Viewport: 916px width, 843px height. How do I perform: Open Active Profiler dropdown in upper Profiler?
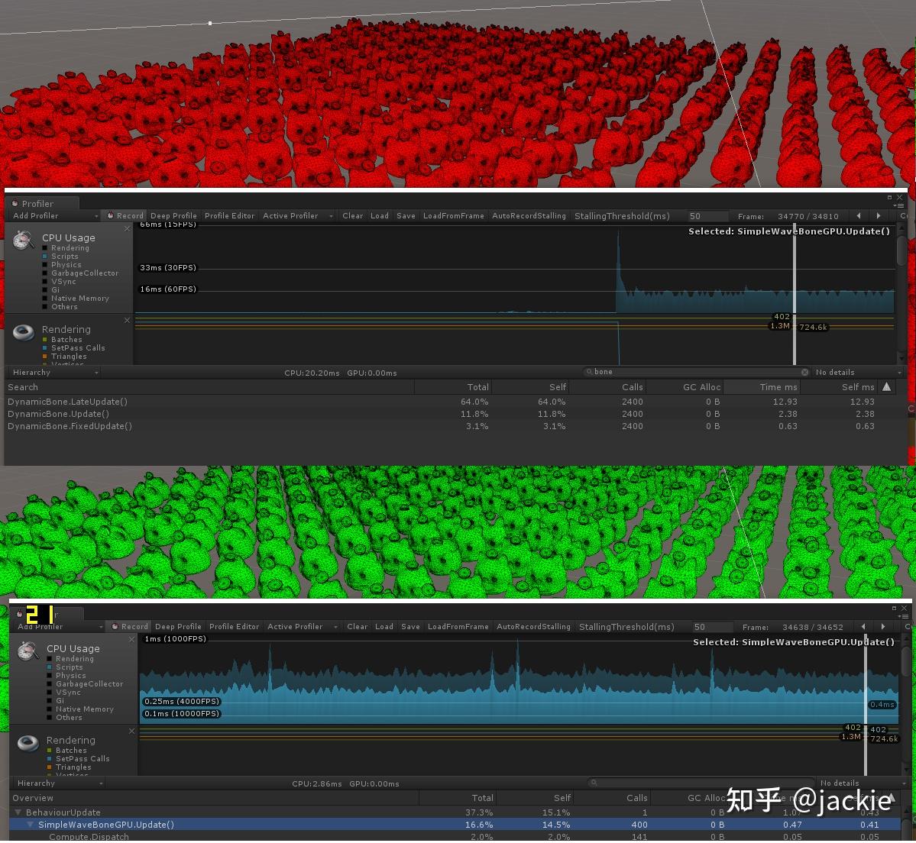point(297,216)
